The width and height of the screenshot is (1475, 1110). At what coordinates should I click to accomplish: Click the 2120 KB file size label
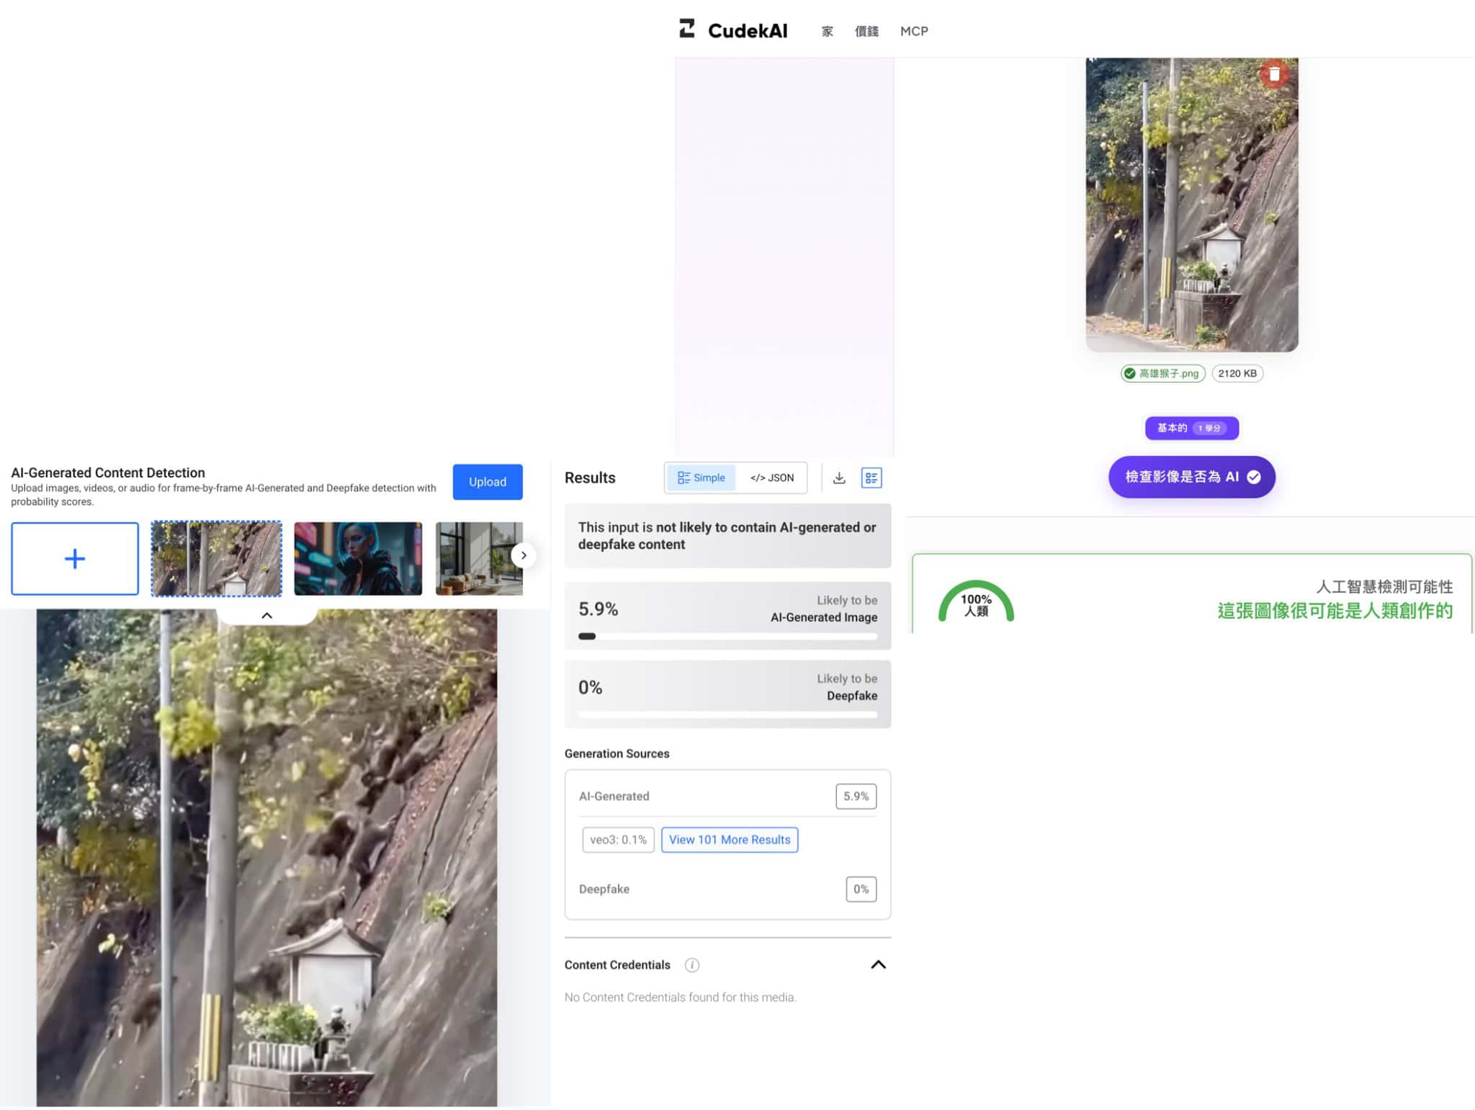(1237, 373)
